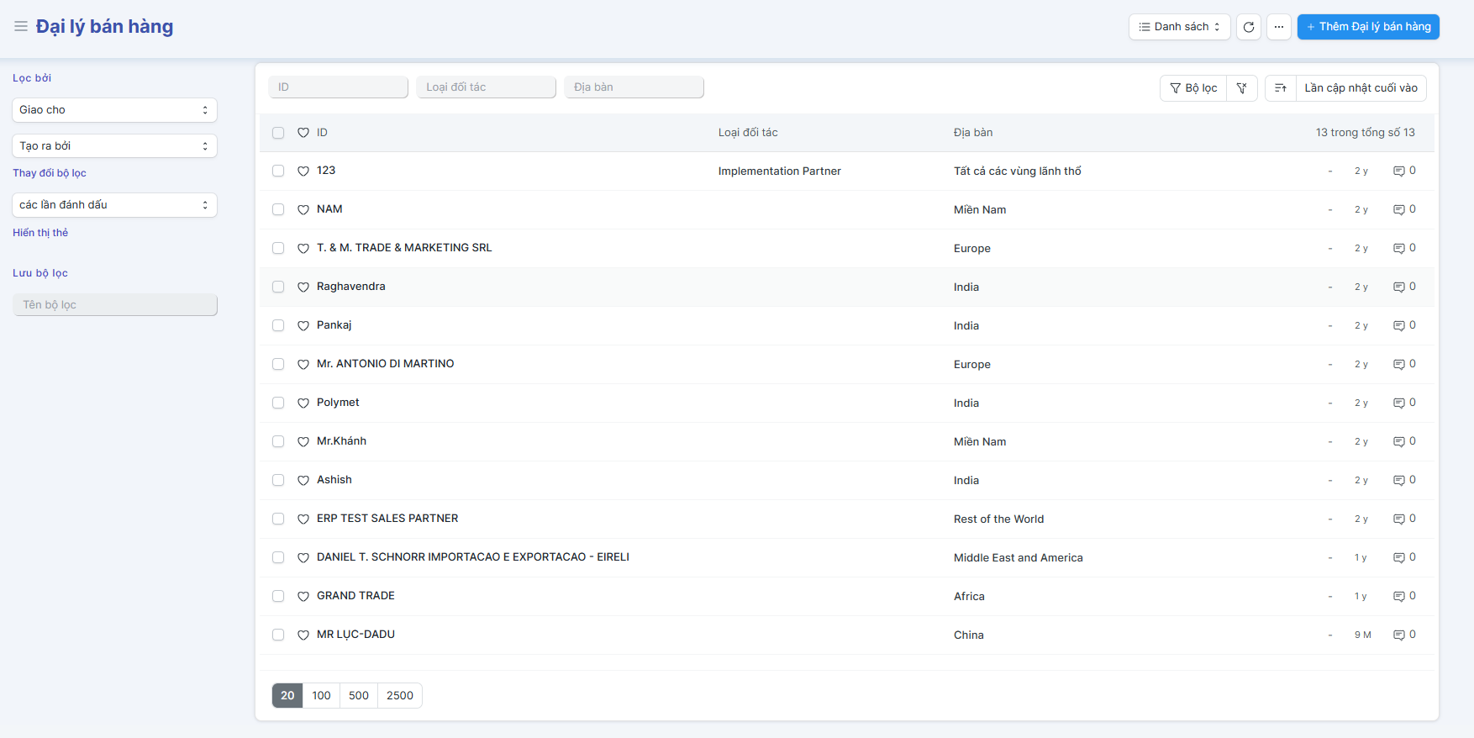This screenshot has width=1474, height=738.
Task: Click the Tên bộ lọc input field
Action: tap(115, 305)
